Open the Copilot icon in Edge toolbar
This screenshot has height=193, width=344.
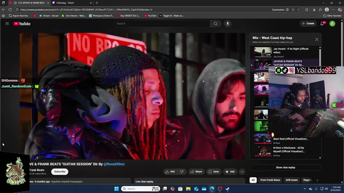340,10
